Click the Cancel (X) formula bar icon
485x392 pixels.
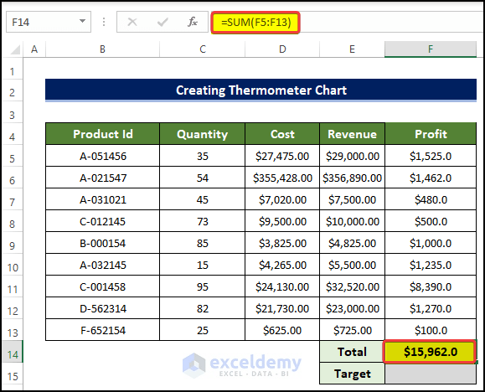tap(132, 22)
